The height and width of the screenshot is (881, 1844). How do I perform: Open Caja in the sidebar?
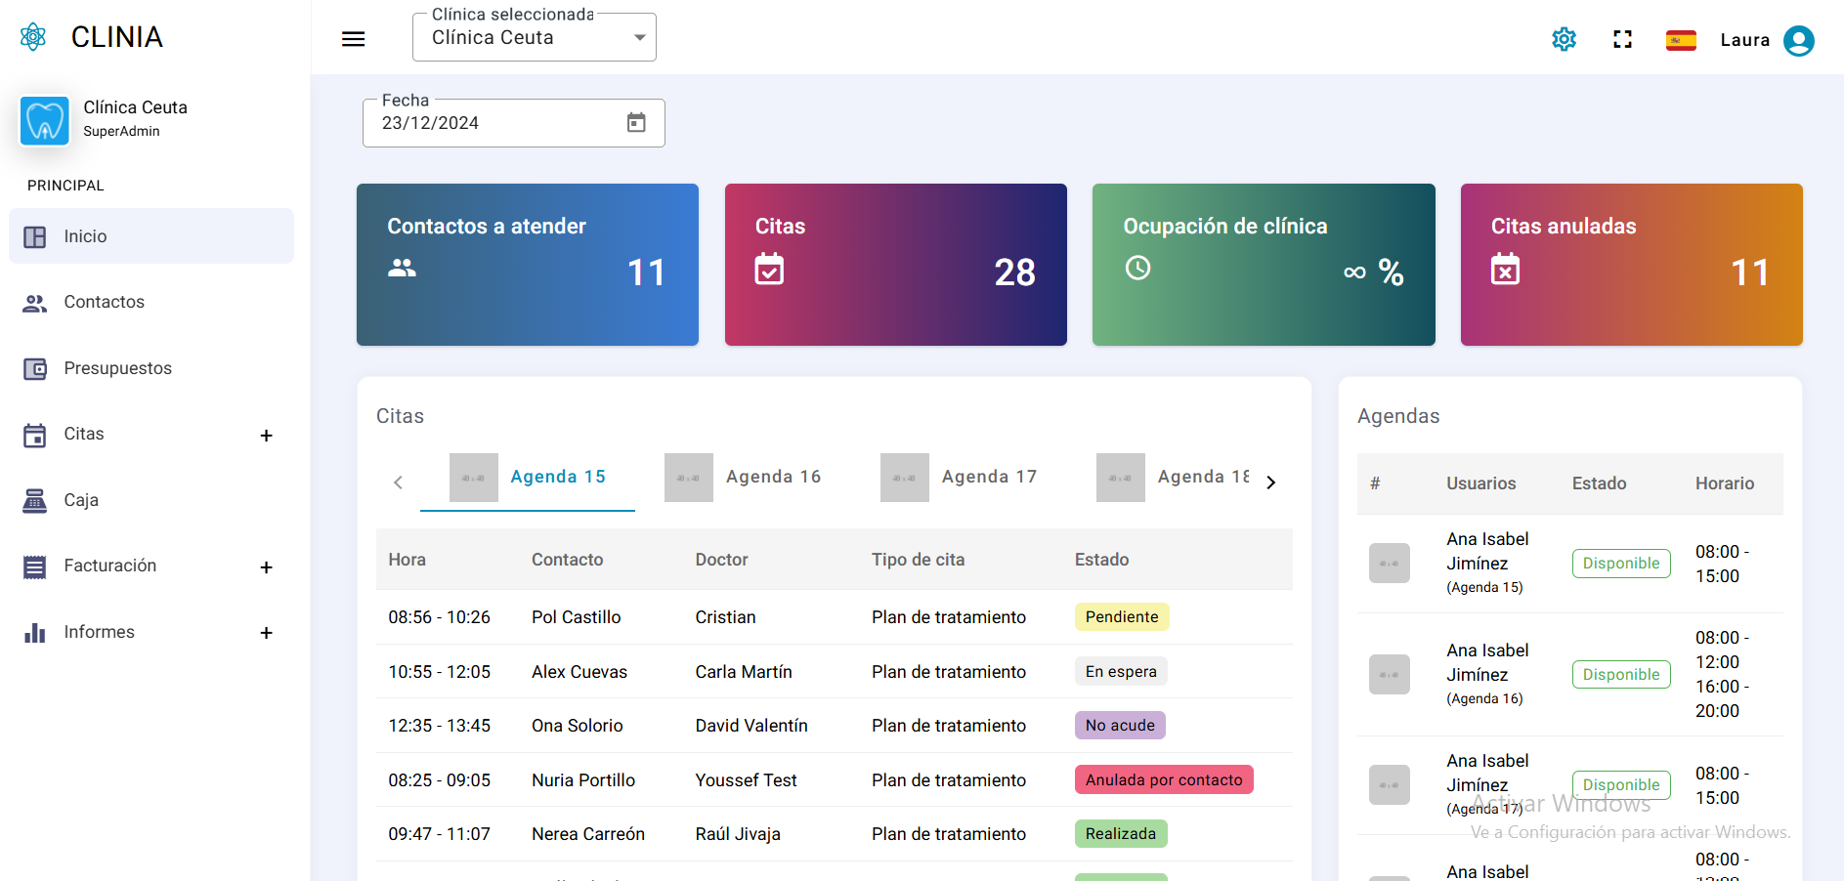click(151, 501)
